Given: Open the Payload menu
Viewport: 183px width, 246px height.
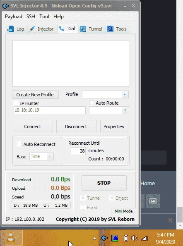Looking at the screenshot, I should coord(14,17).
